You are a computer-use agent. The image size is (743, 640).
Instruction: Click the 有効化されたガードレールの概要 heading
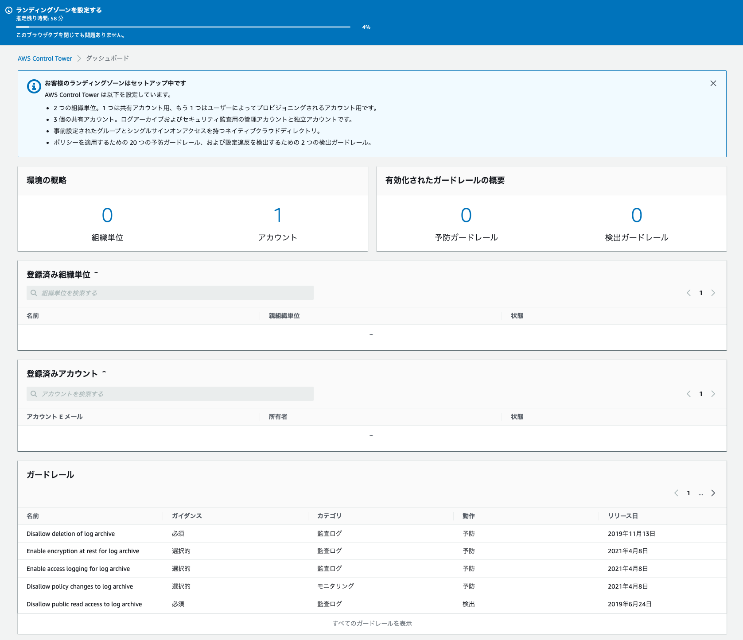coord(445,180)
